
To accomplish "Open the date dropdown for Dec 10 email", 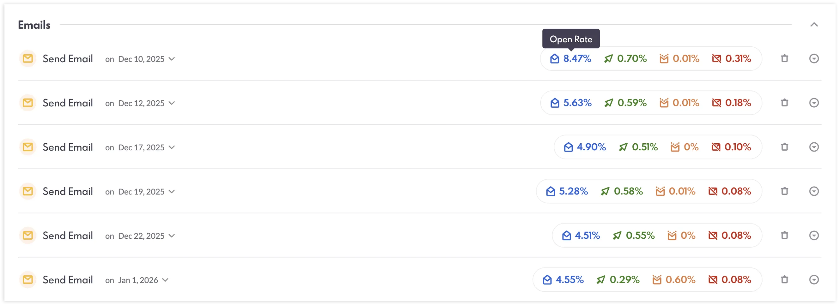I will point(172,59).
